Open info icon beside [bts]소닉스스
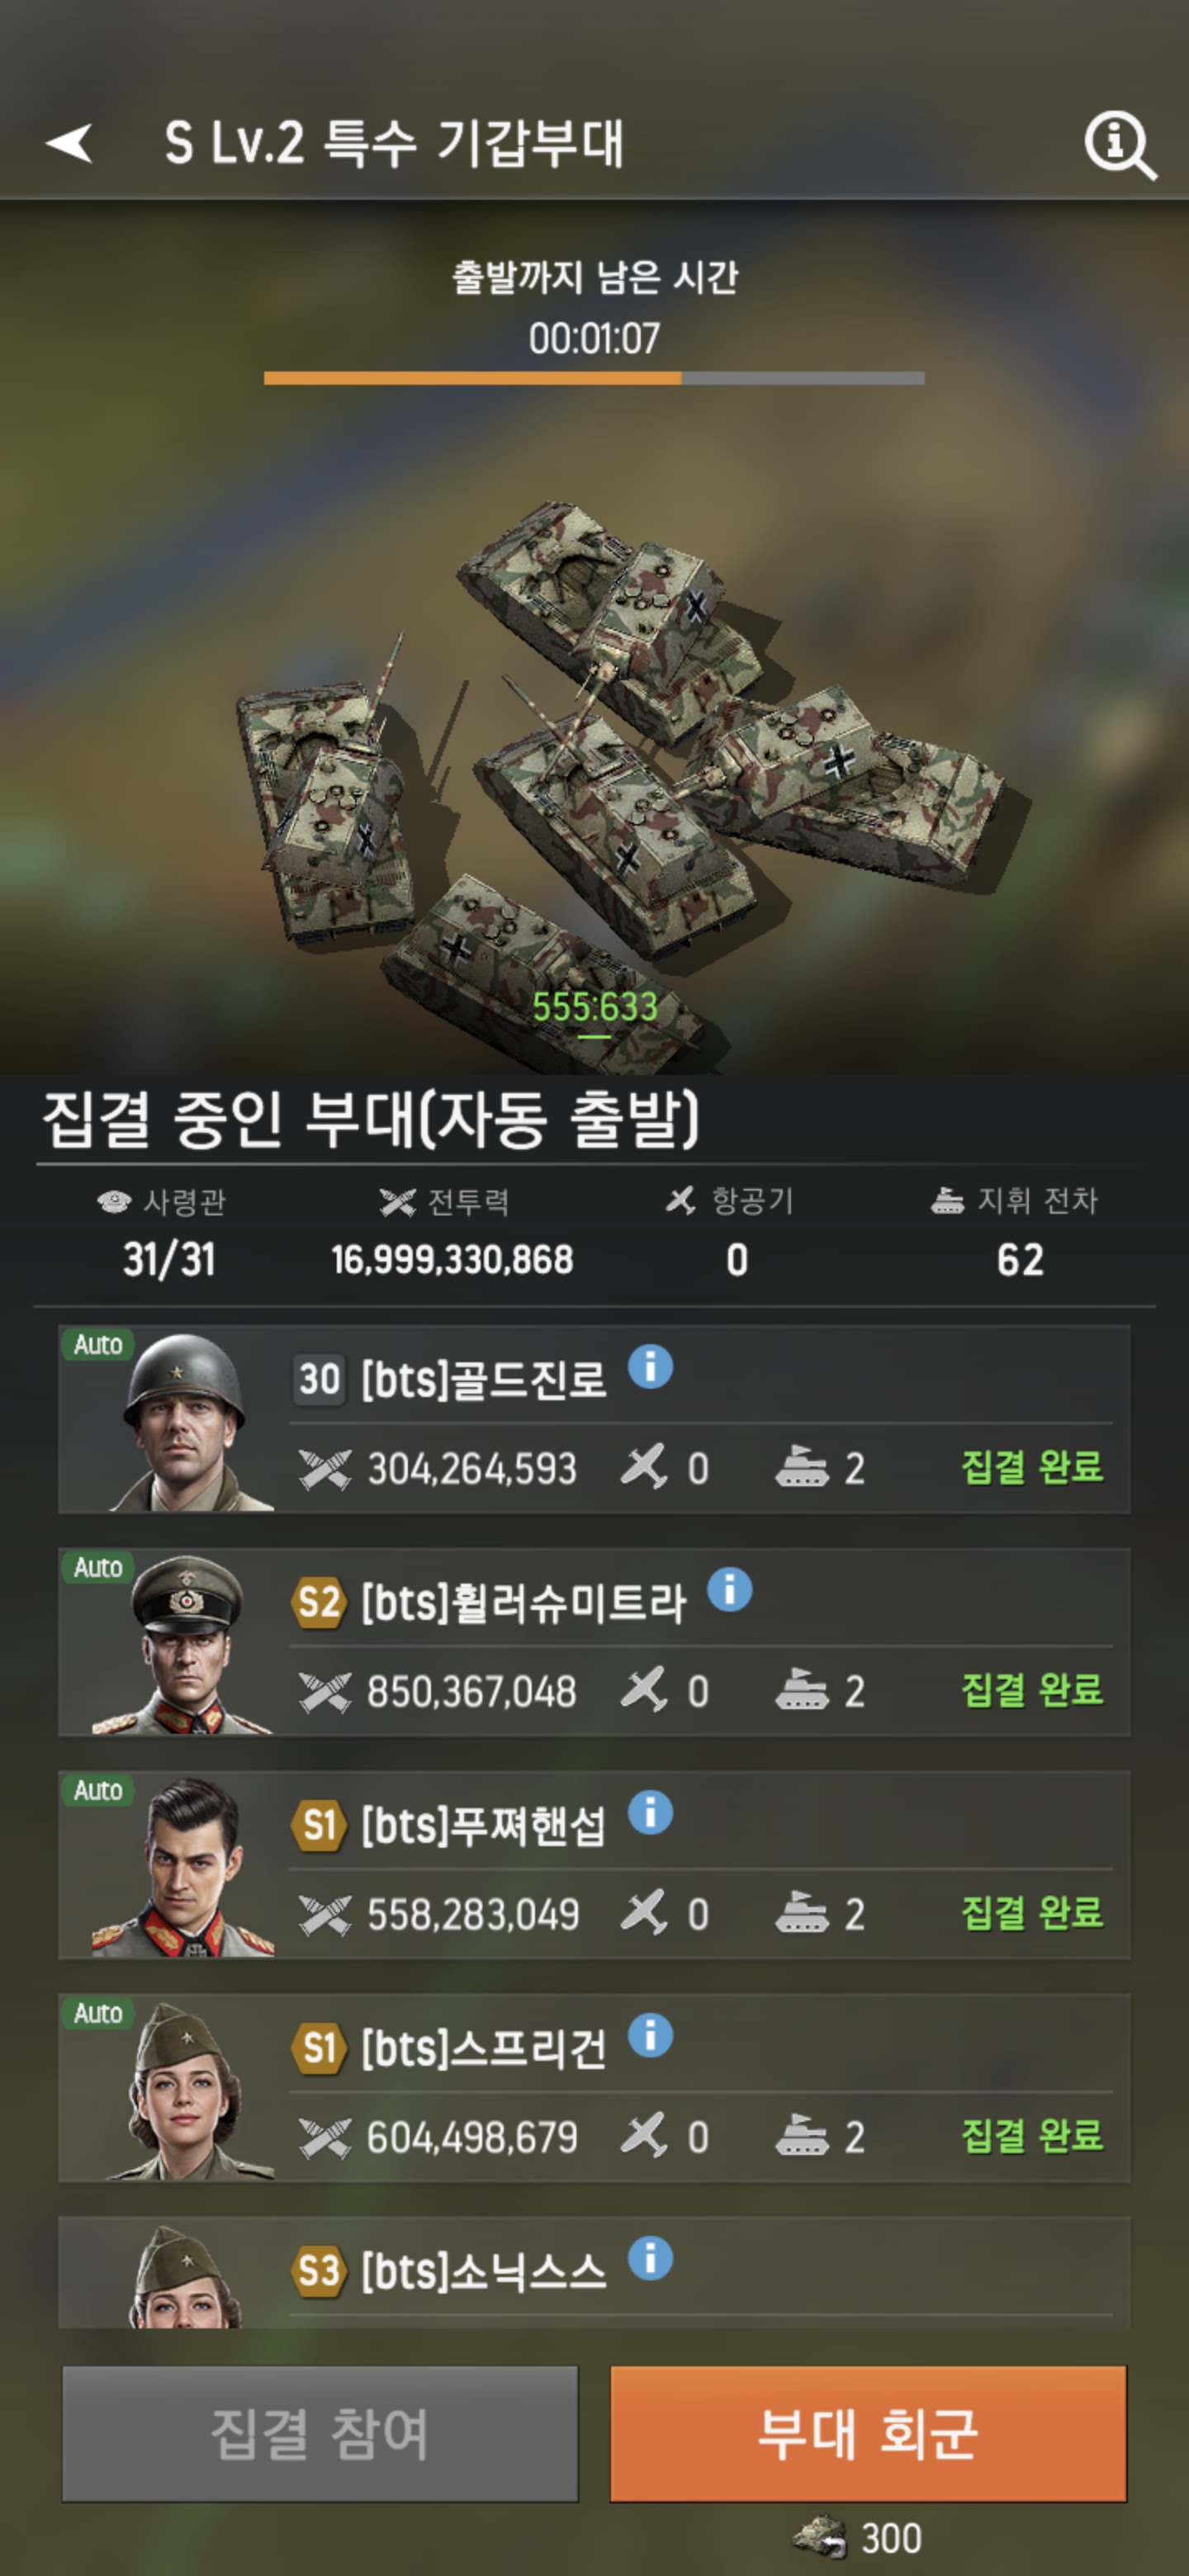 click(650, 2258)
